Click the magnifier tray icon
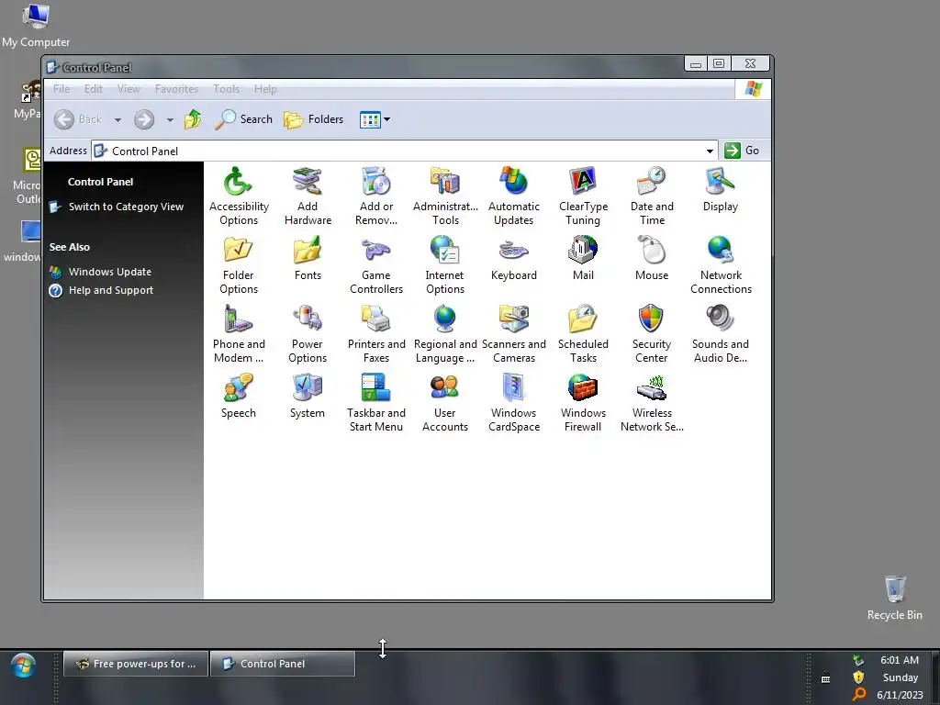 (859, 695)
